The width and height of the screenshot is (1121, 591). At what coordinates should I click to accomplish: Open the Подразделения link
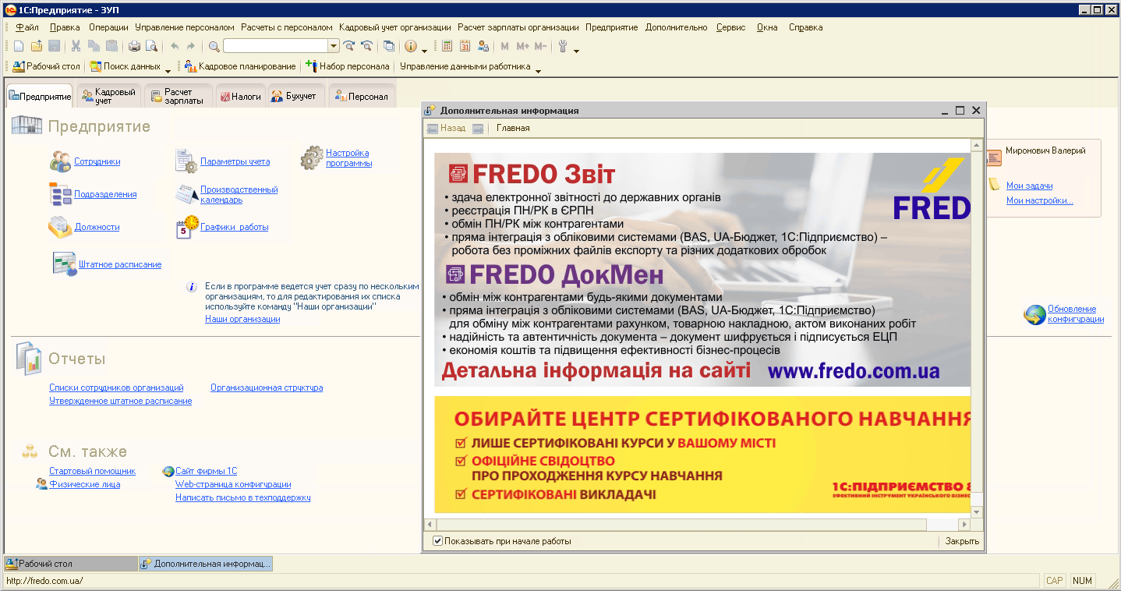pos(105,194)
